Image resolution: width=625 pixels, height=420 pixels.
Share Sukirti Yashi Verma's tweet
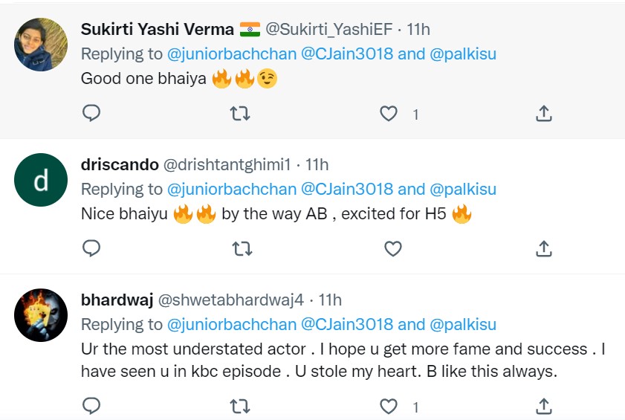click(543, 113)
